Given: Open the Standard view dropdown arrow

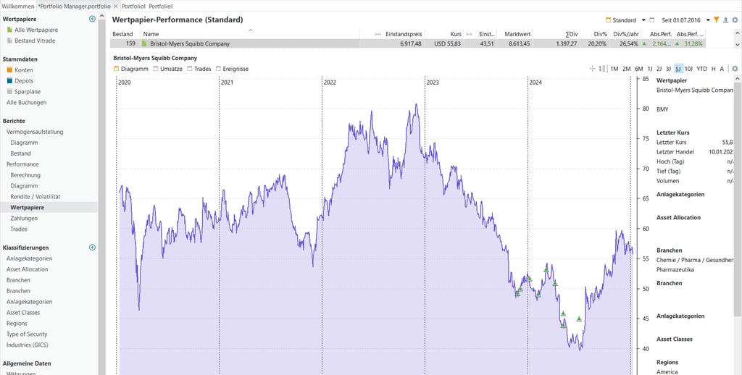Looking at the screenshot, I should click(x=643, y=20).
